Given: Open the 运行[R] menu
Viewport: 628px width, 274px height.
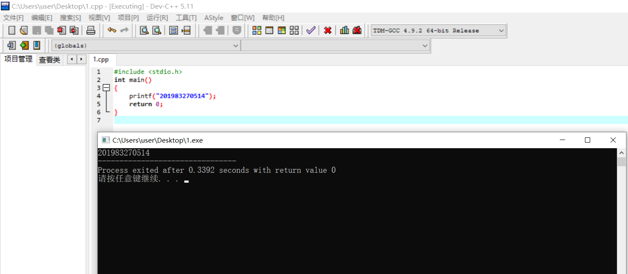Looking at the screenshot, I should tap(157, 18).
